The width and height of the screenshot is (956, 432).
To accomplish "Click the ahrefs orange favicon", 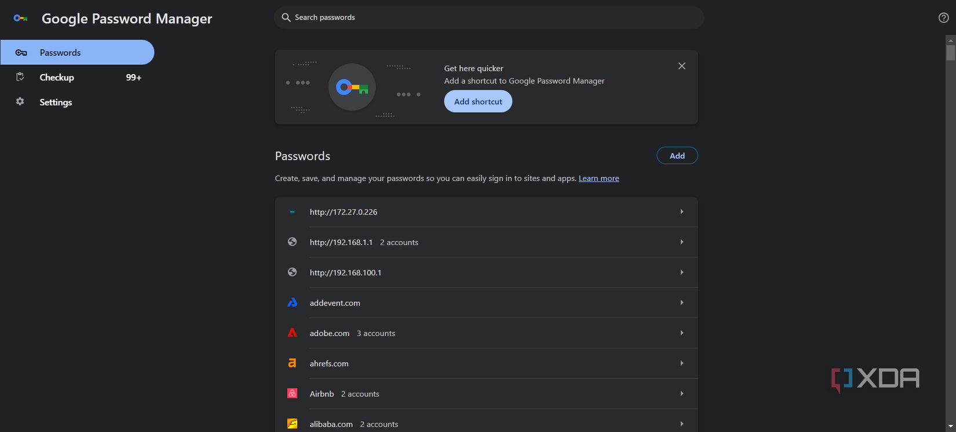I will 292,363.
